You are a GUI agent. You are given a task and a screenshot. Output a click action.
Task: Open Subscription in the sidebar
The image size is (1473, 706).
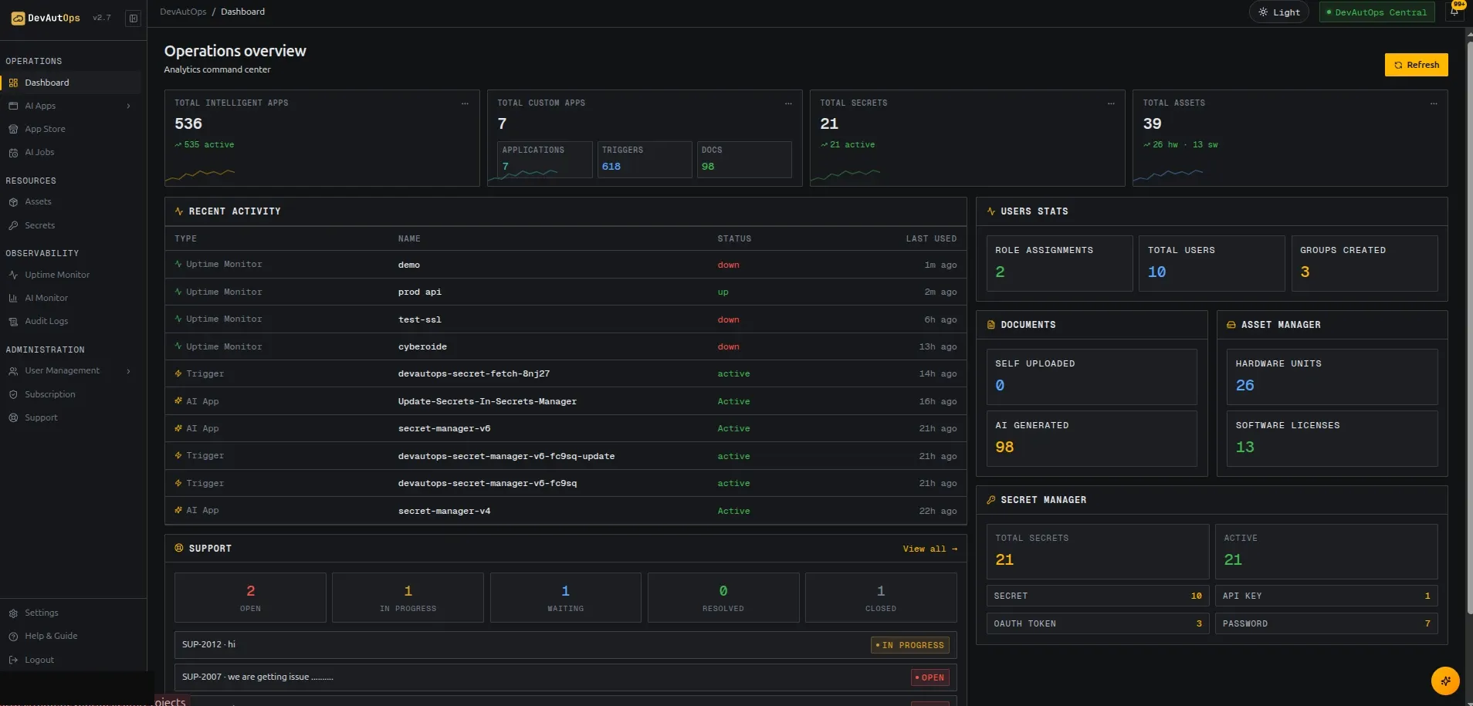click(71, 394)
